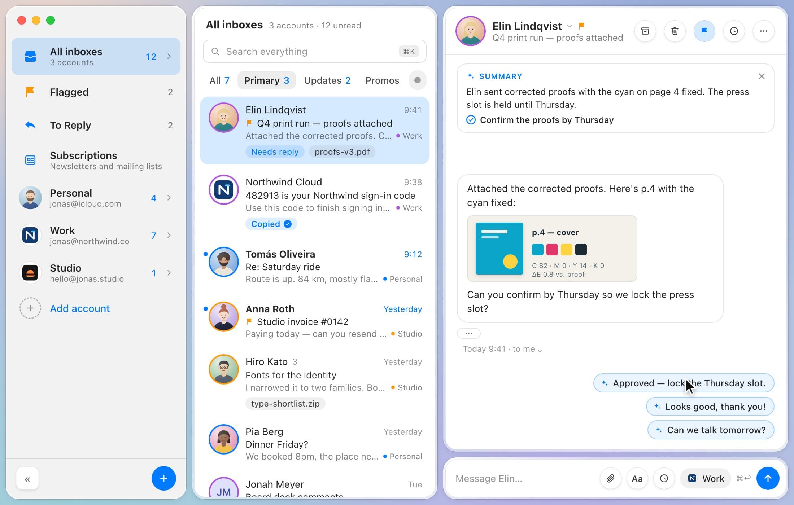Switch to the Primary tab
This screenshot has height=505, width=794.
[x=266, y=80]
